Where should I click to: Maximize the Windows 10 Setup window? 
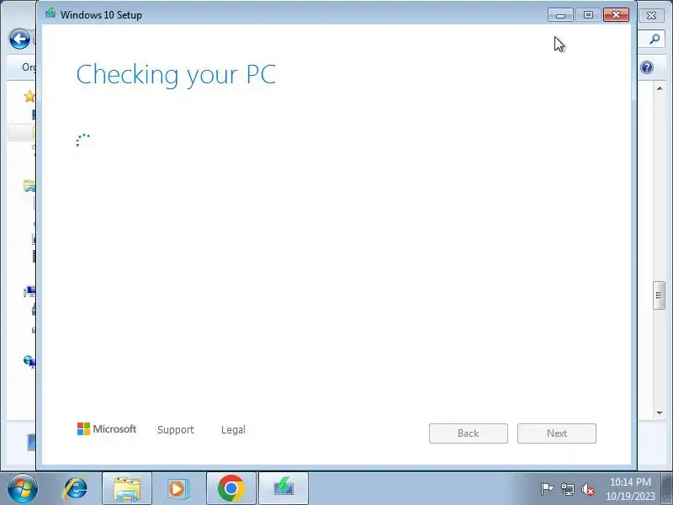(x=588, y=15)
